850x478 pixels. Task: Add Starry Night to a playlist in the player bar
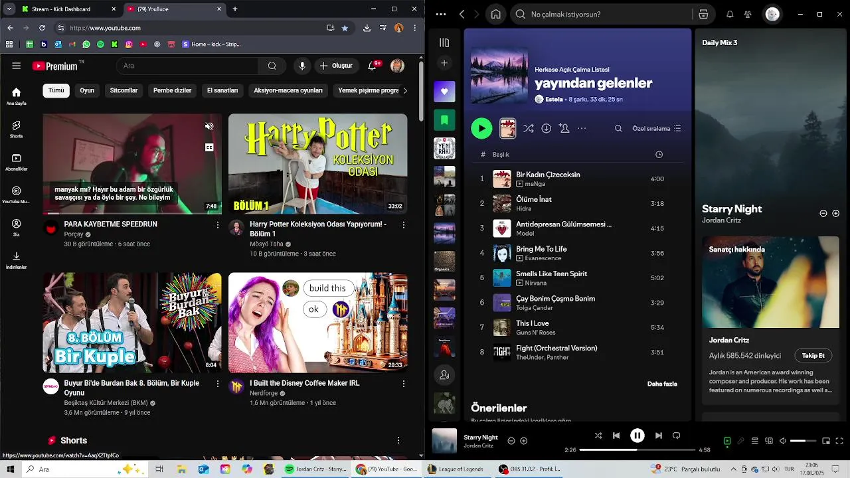tap(523, 441)
